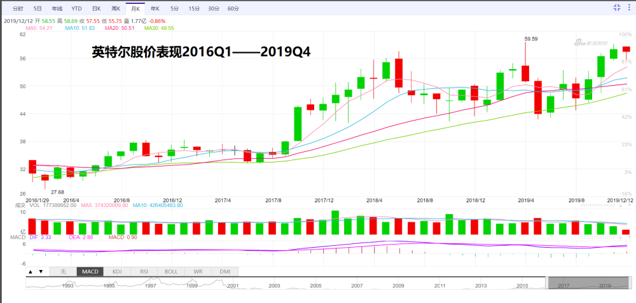Image resolution: width=636 pixels, height=303 pixels.
Task: Click 2009 on the overview timeline
Action: point(398,286)
